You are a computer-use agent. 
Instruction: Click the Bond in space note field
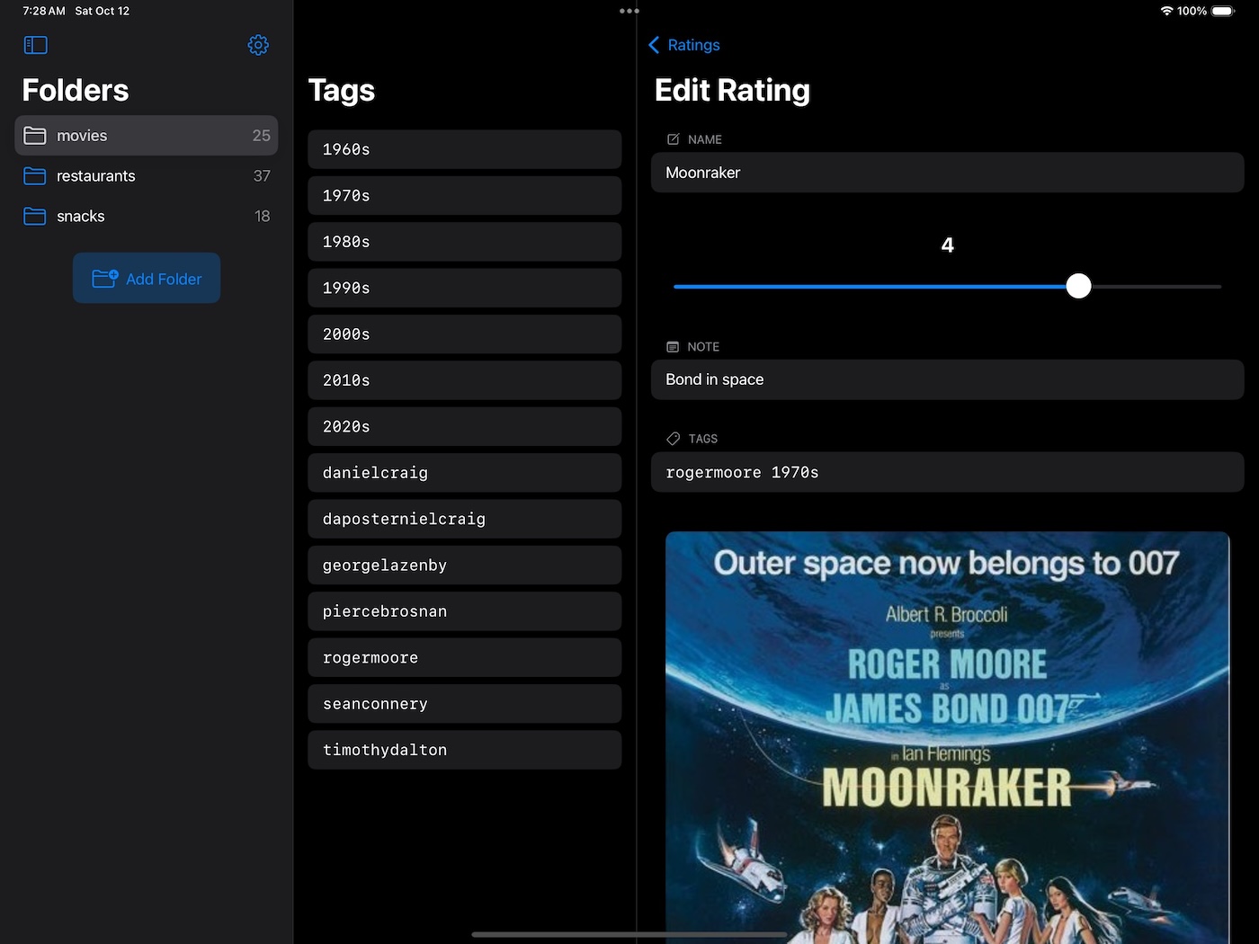946,379
